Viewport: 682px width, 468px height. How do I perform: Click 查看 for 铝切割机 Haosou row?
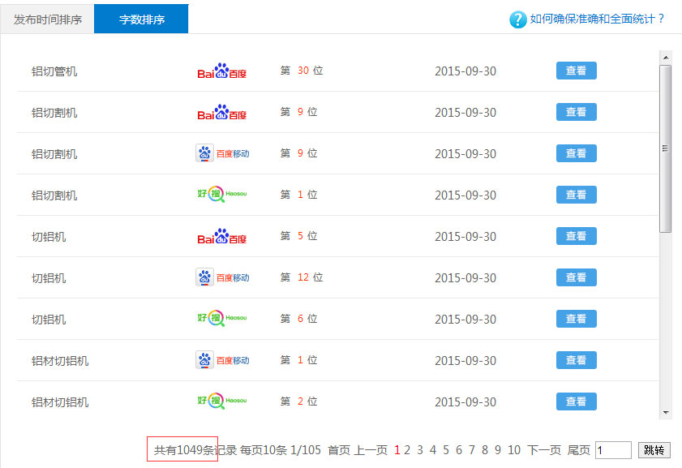(577, 195)
